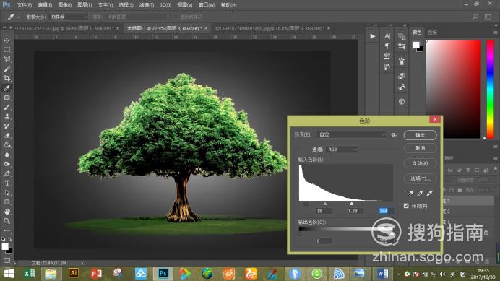This screenshot has width=500, height=281.
Task: Select the History Brush tool
Action: (7, 126)
